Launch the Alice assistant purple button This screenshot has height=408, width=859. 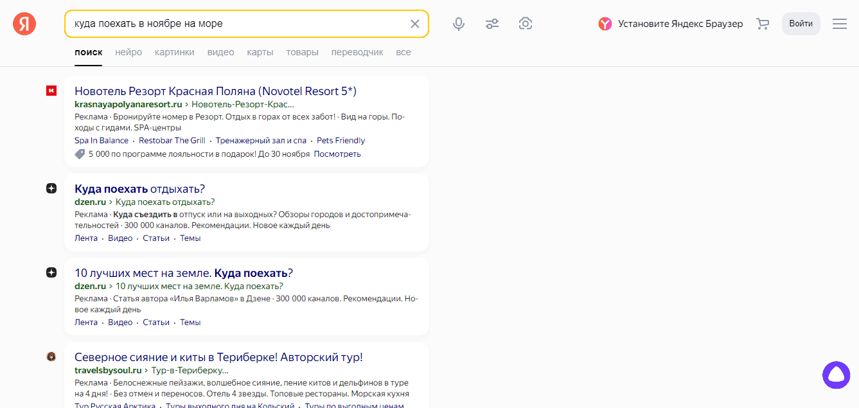tap(837, 375)
